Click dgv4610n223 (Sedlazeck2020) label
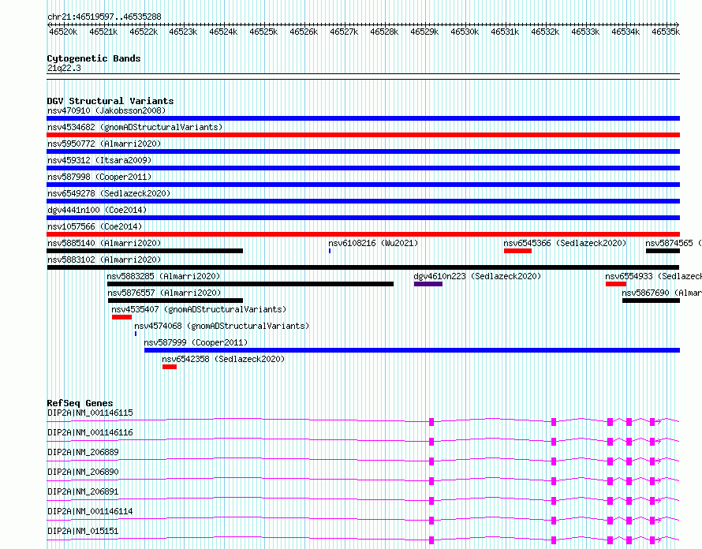Viewport: 702px width, 549px height. pyautogui.click(x=477, y=276)
